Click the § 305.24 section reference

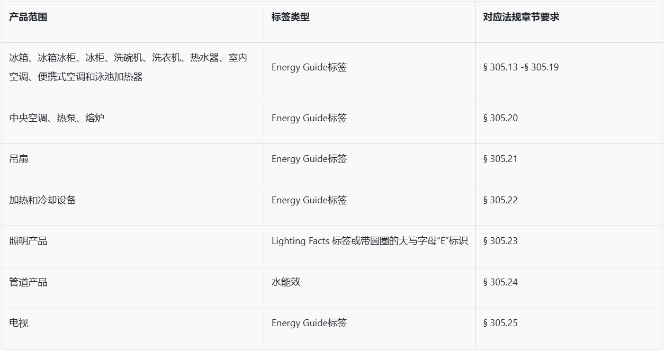point(500,282)
